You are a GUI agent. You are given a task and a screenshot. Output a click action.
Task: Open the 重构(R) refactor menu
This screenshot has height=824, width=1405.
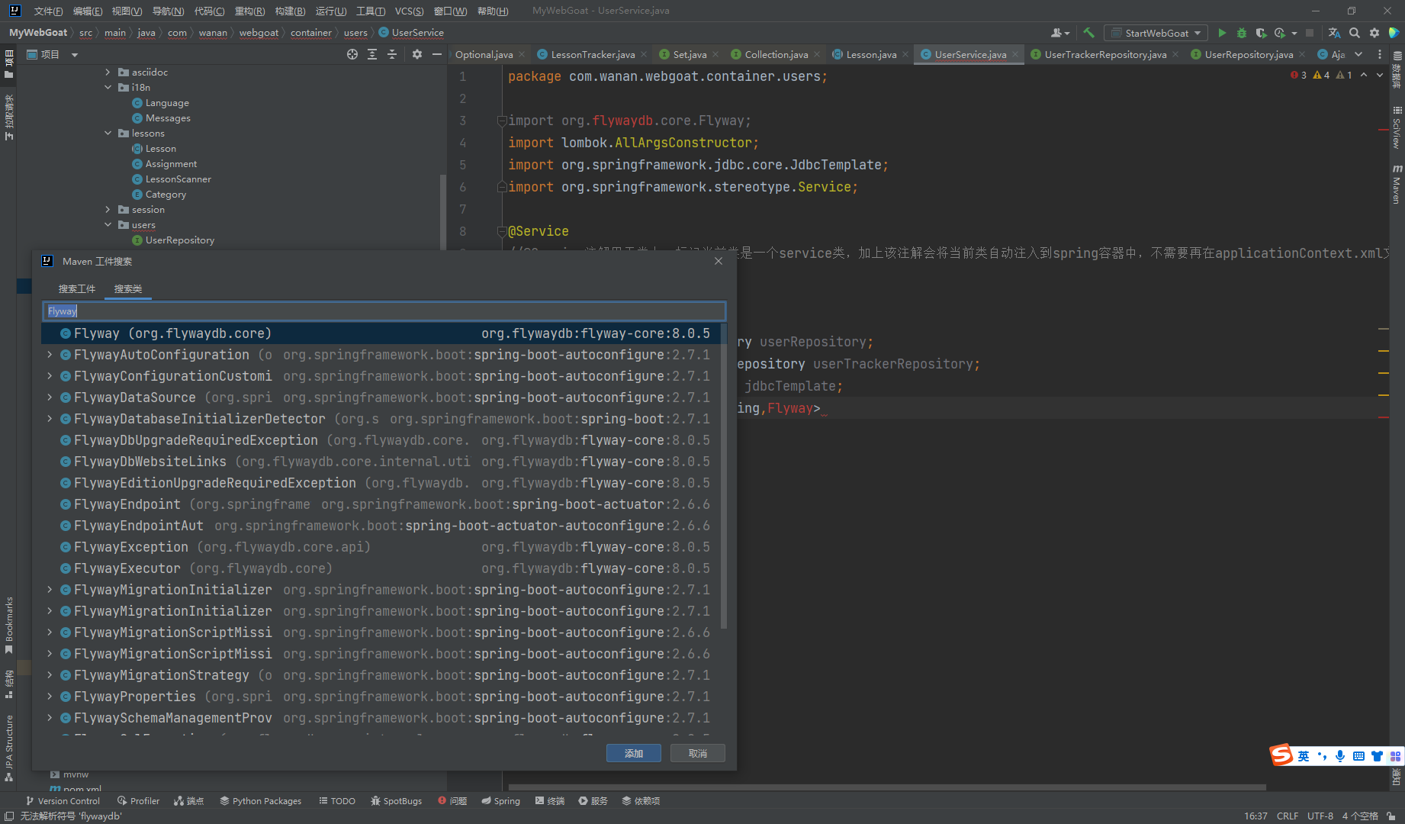click(x=249, y=11)
